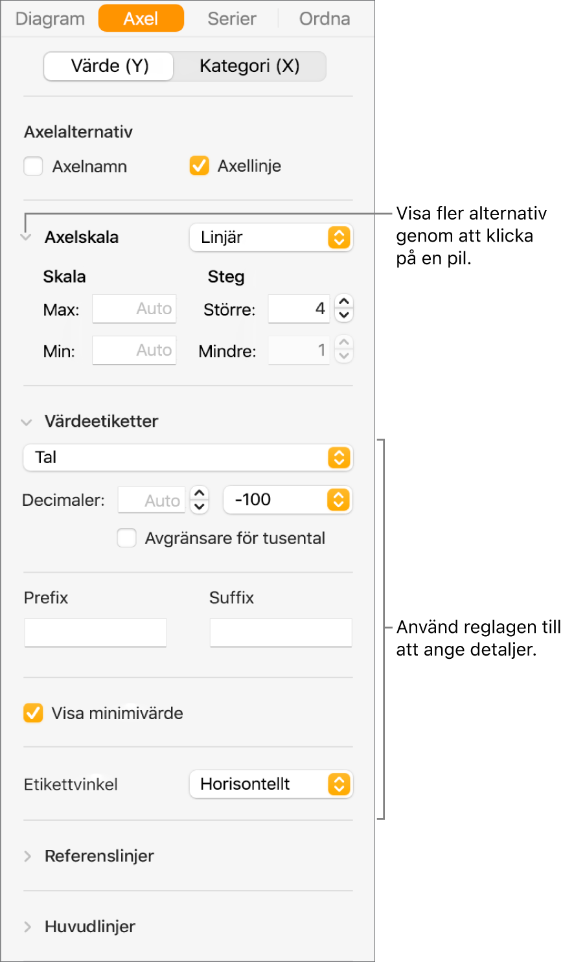
Task: Open the -100 negative format dropdown
Action: pos(288,499)
